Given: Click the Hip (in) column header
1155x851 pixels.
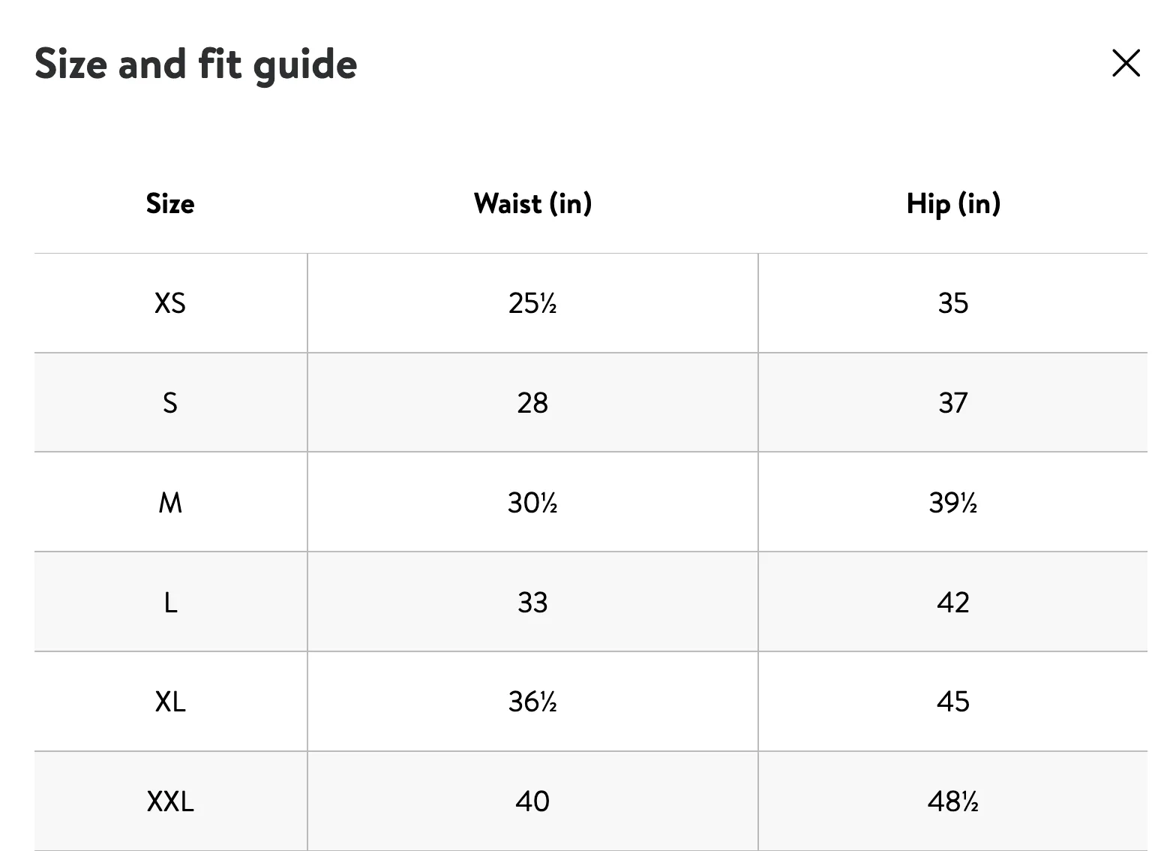Looking at the screenshot, I should click(x=953, y=203).
